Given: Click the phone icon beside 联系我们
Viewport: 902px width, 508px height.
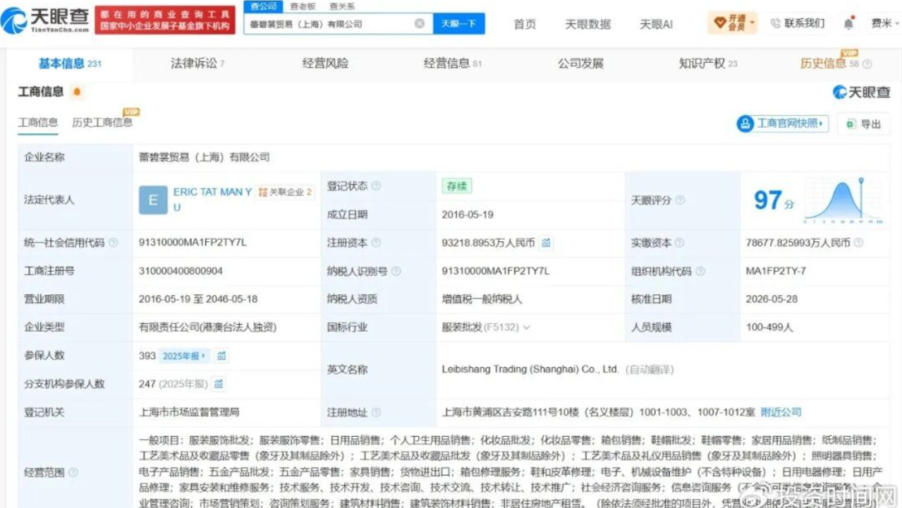Looking at the screenshot, I should point(775,23).
